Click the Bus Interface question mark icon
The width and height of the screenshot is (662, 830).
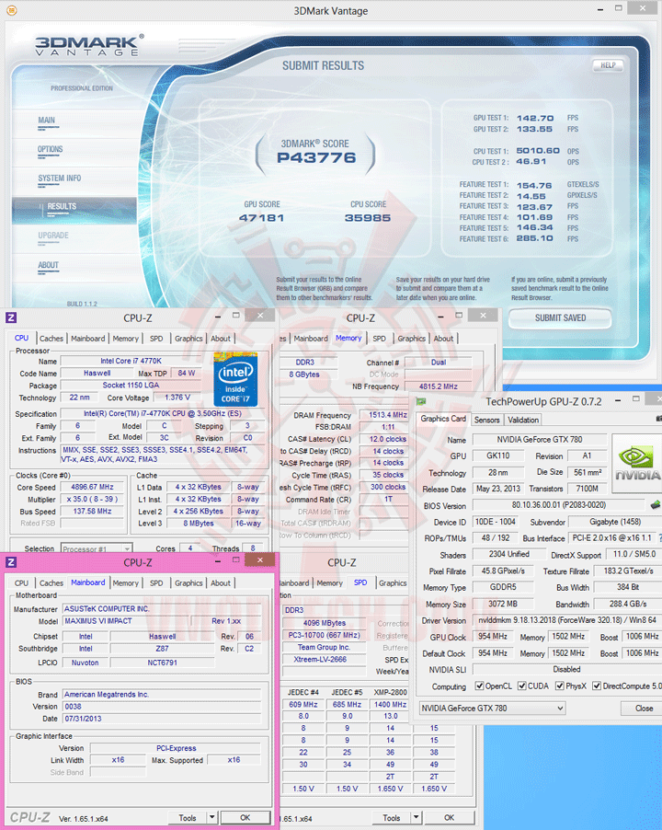pyautogui.click(x=659, y=537)
